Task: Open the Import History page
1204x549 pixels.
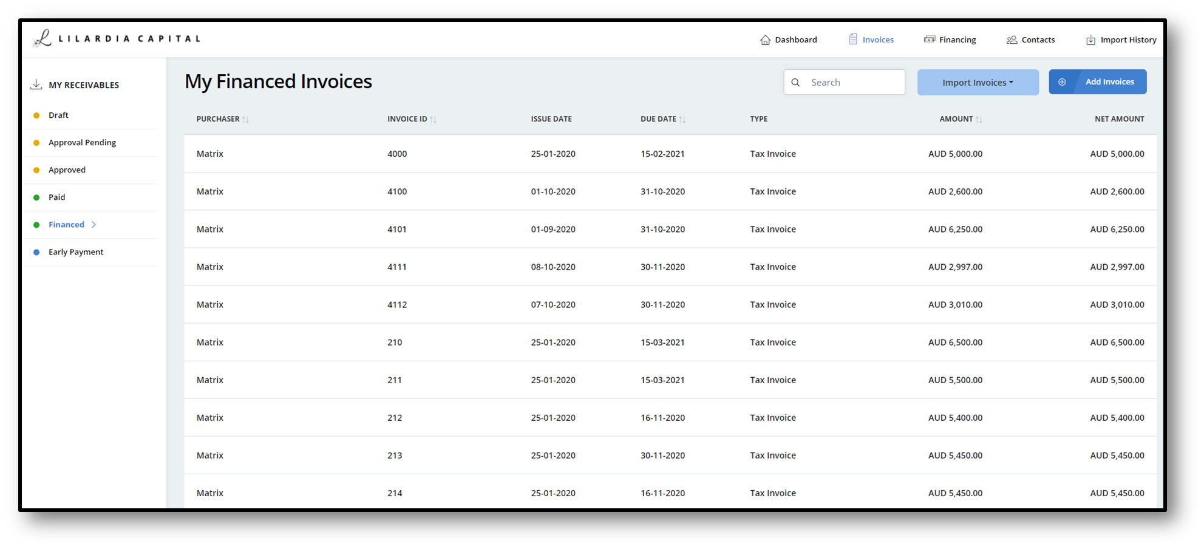Action: [x=1121, y=39]
